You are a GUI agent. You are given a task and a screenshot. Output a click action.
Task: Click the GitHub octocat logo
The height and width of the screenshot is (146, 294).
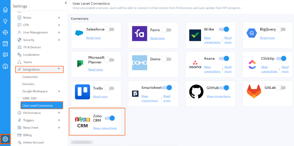click(x=196, y=92)
